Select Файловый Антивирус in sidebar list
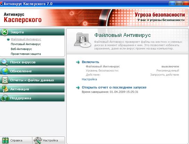The height and width of the screenshot is (144, 189). (x=26, y=39)
